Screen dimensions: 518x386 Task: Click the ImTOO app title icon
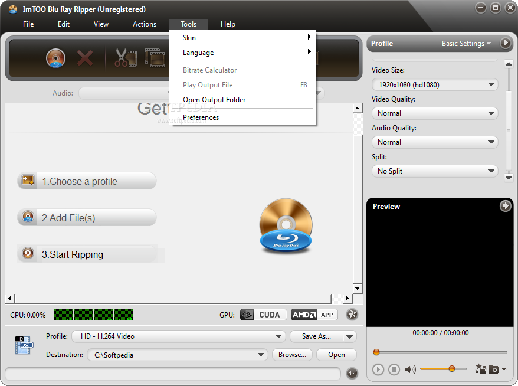pos(13,9)
